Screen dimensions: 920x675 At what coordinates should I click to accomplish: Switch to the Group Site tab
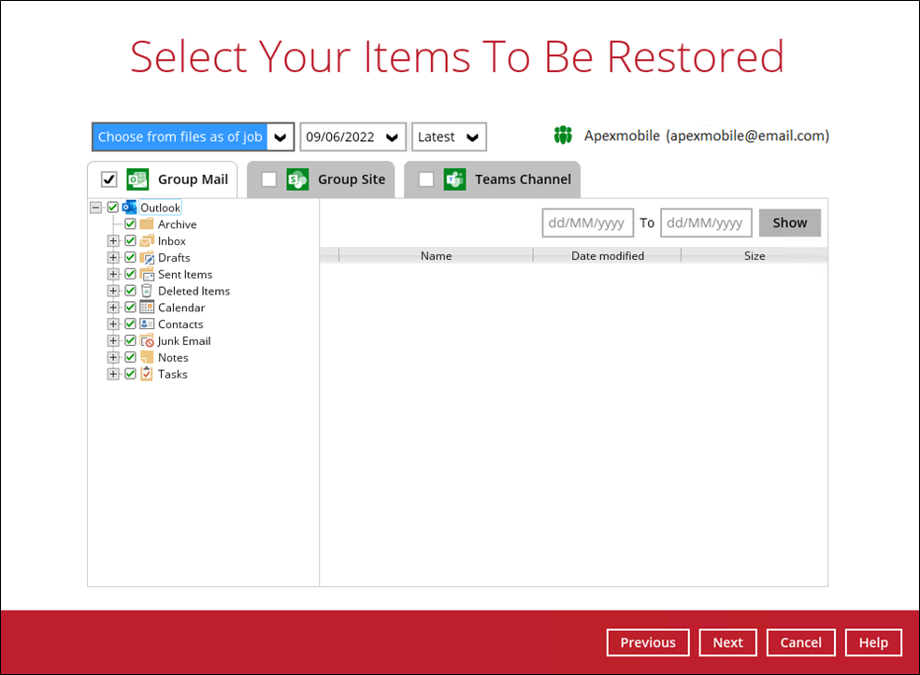351,180
